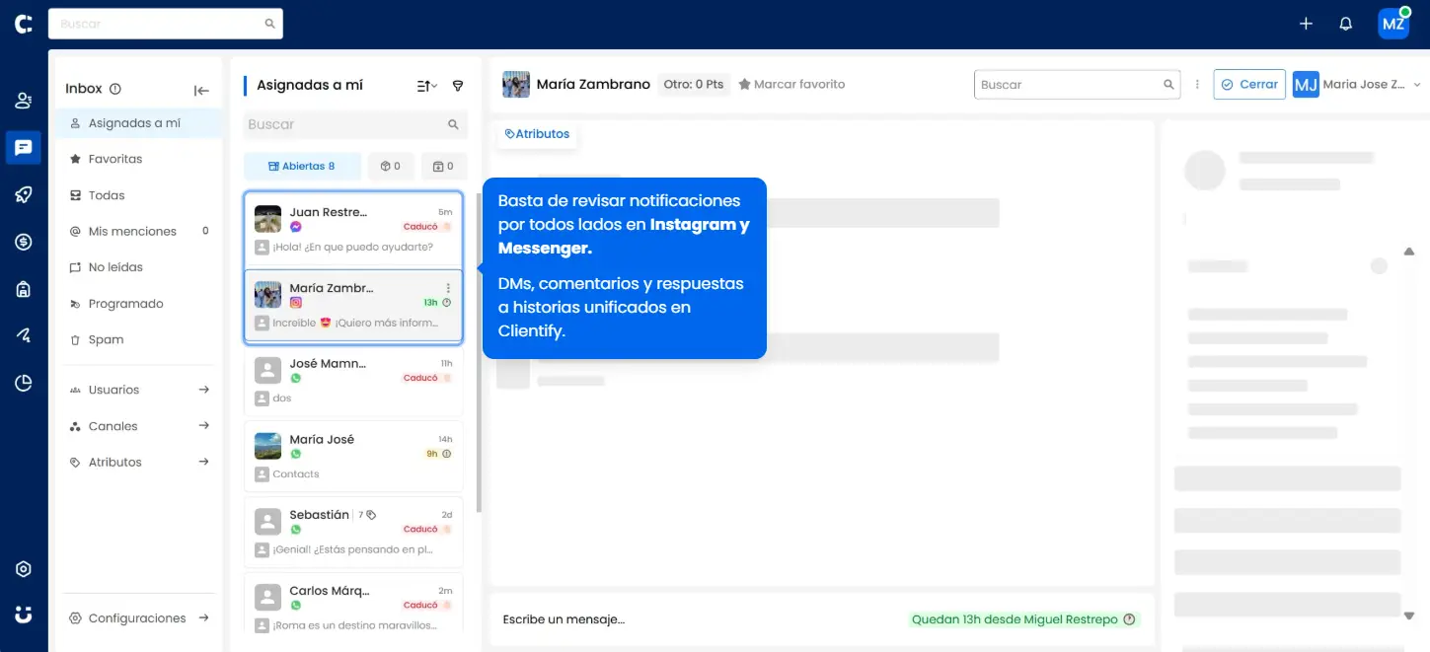Screen dimensions: 1430x652
Task: Click the Otro: 0 Pts badge
Action: click(x=694, y=85)
